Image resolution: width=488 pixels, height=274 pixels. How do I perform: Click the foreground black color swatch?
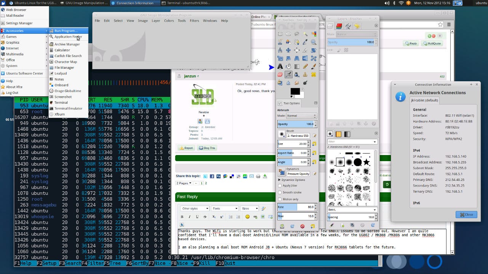295,91
